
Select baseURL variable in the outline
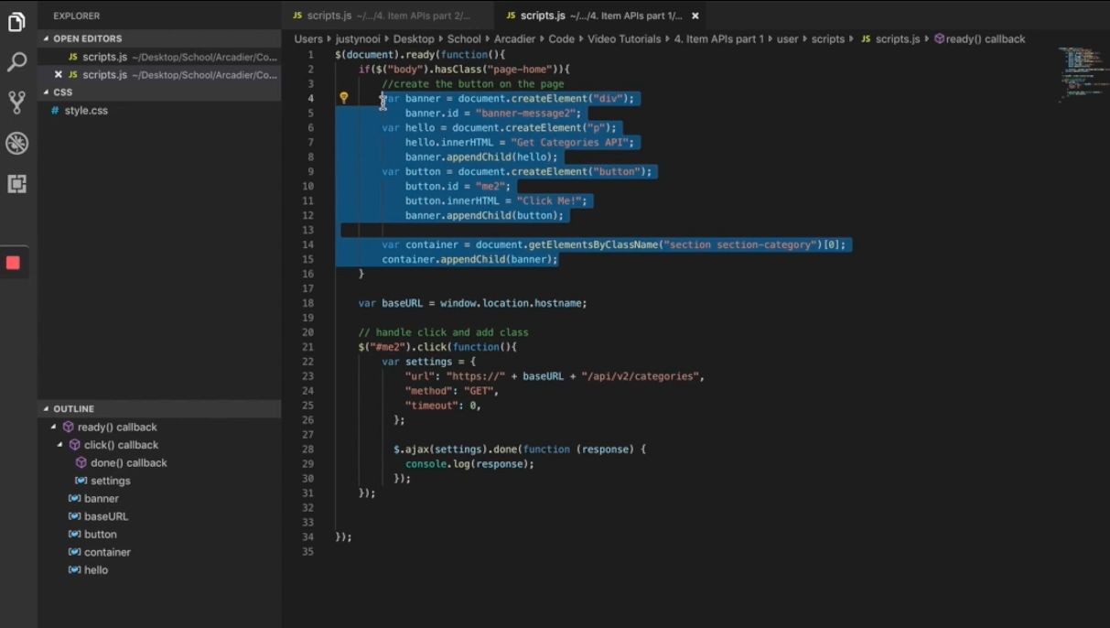pos(105,516)
